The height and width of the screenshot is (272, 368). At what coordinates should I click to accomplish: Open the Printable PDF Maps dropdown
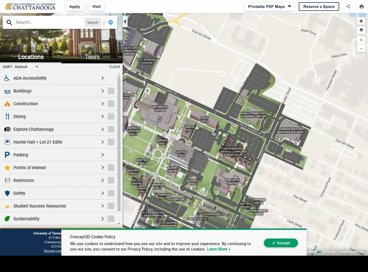pos(269,7)
